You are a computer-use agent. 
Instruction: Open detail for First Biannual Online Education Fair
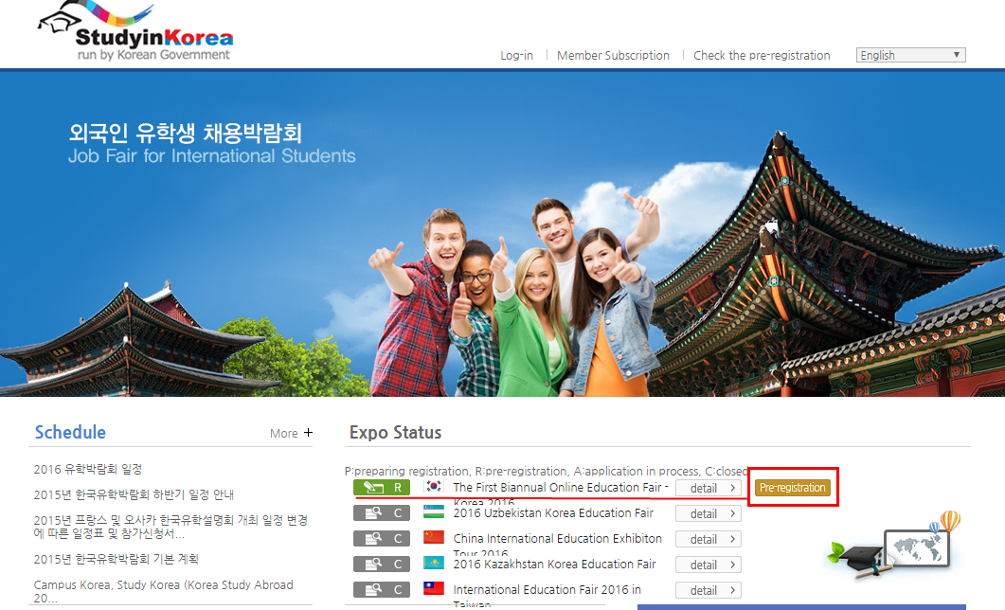tap(708, 488)
